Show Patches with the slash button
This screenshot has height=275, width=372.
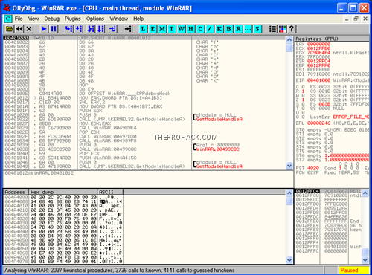click(x=210, y=29)
